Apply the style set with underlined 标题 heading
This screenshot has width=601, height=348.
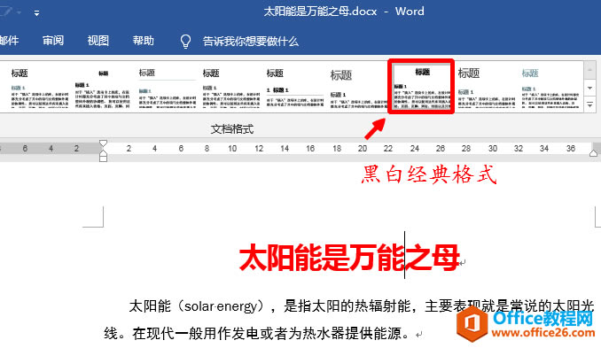[x=168, y=88]
